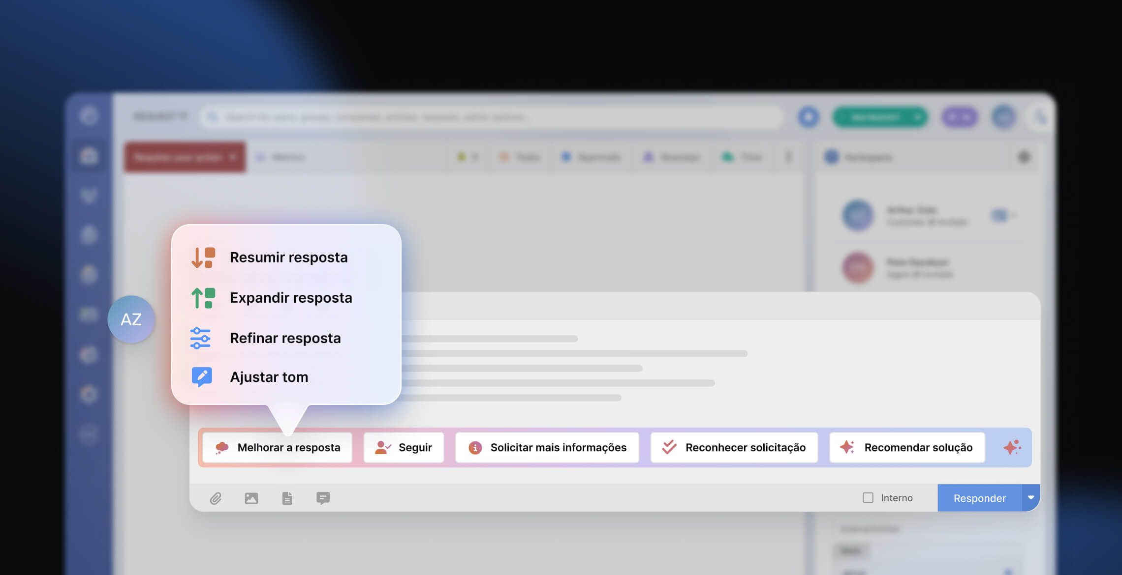Click the AZ avatar badge
The width and height of the screenshot is (1122, 575).
point(131,319)
